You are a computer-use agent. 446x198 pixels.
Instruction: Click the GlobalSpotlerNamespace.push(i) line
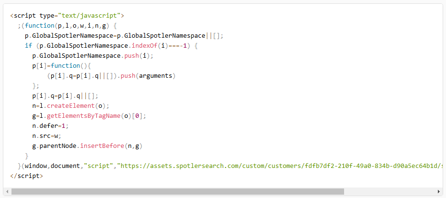click(93, 56)
